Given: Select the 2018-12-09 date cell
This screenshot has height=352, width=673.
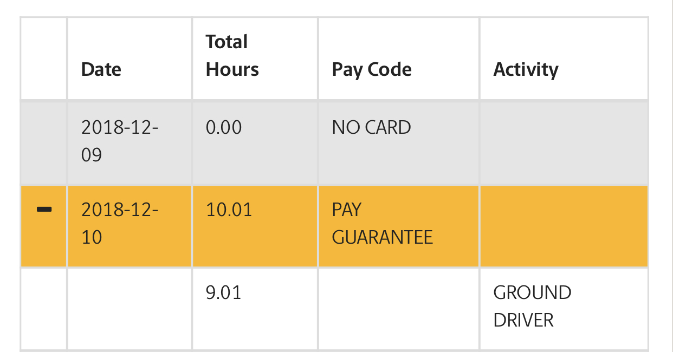Looking at the screenshot, I should (130, 142).
